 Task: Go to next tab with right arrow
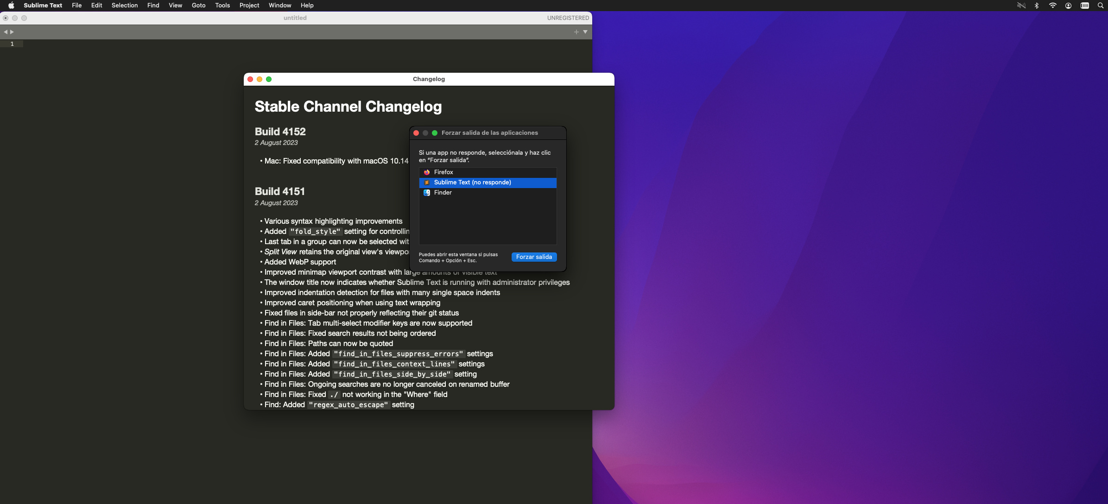click(12, 32)
